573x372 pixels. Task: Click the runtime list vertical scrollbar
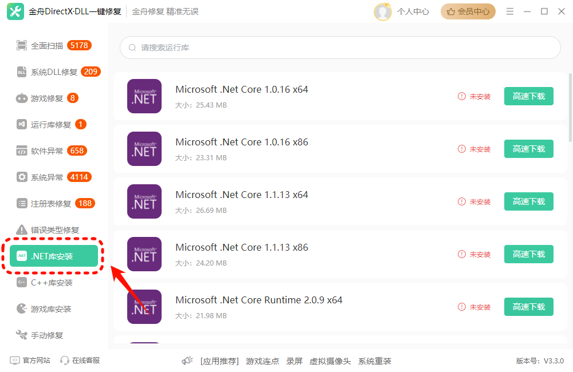click(571, 108)
